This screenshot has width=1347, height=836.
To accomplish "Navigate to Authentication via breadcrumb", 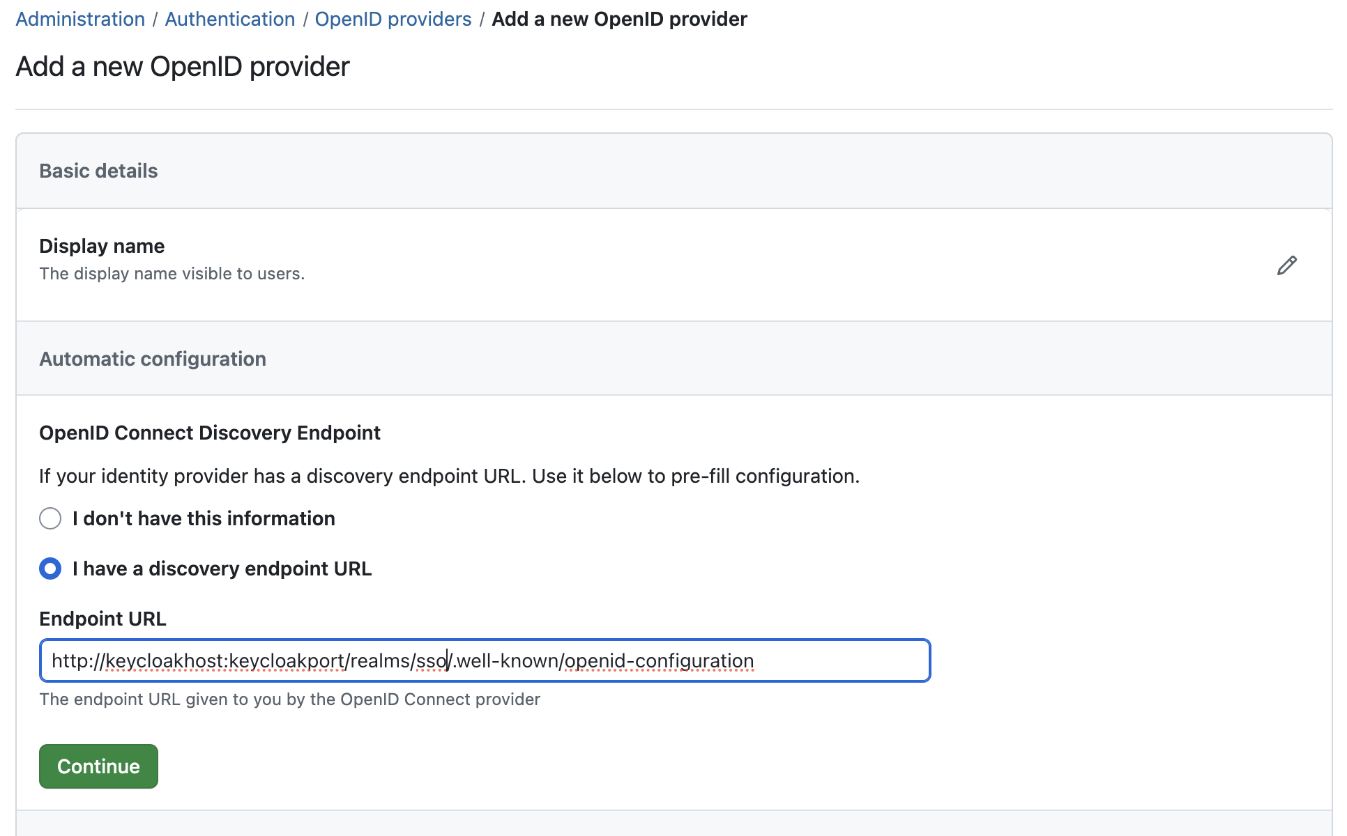I will 229,19.
